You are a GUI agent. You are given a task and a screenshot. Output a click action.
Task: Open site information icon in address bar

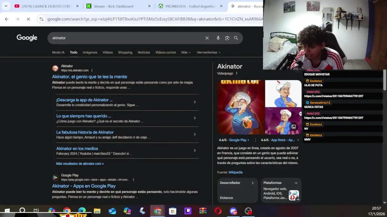click(41, 19)
